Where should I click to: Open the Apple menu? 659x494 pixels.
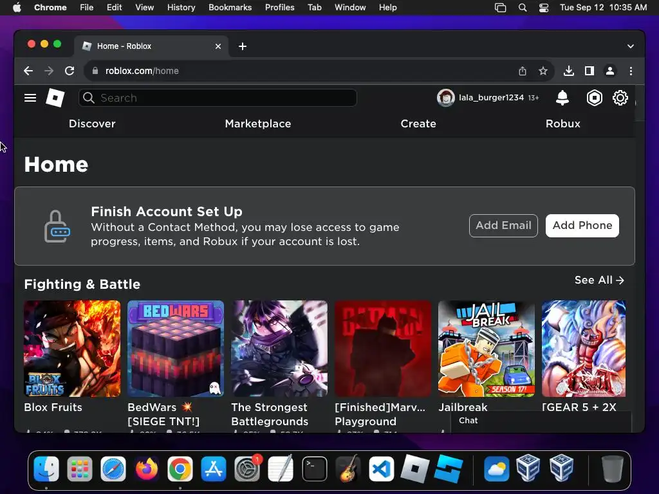pos(17,8)
